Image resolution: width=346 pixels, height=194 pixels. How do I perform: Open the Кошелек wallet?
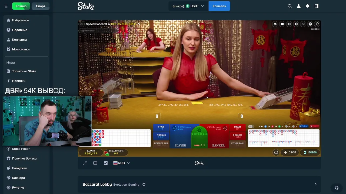[219, 6]
